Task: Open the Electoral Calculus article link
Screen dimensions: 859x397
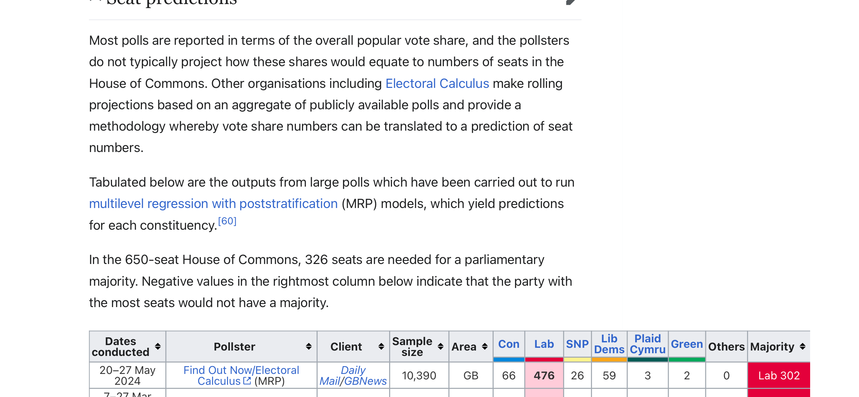Action: [x=437, y=83]
